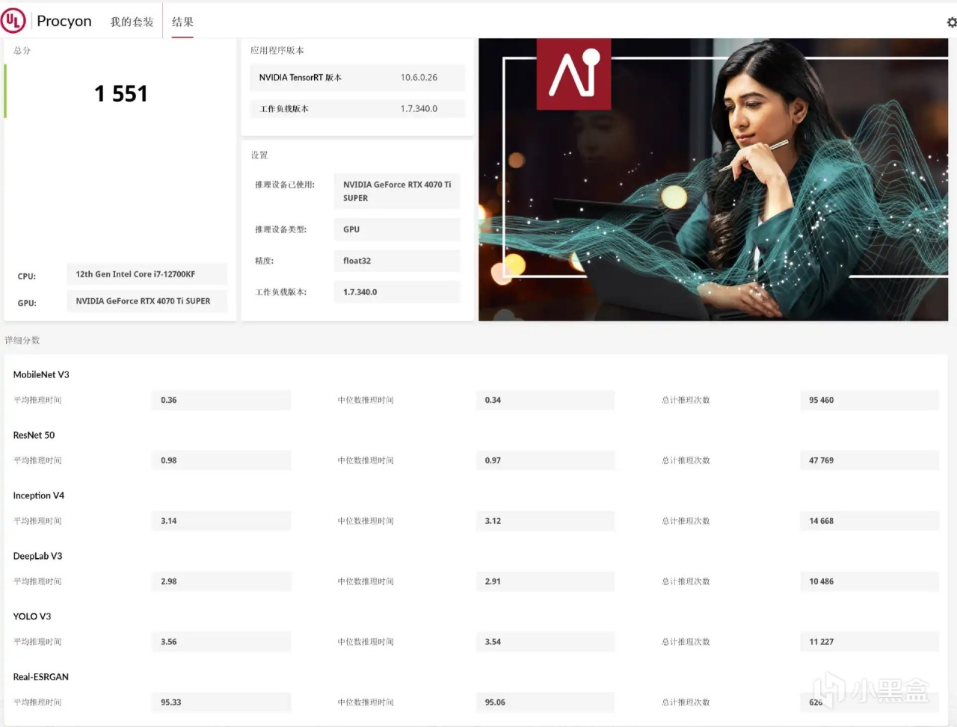Select Real-ESRGAN average time 95.33
957x727 pixels.
tap(221, 702)
